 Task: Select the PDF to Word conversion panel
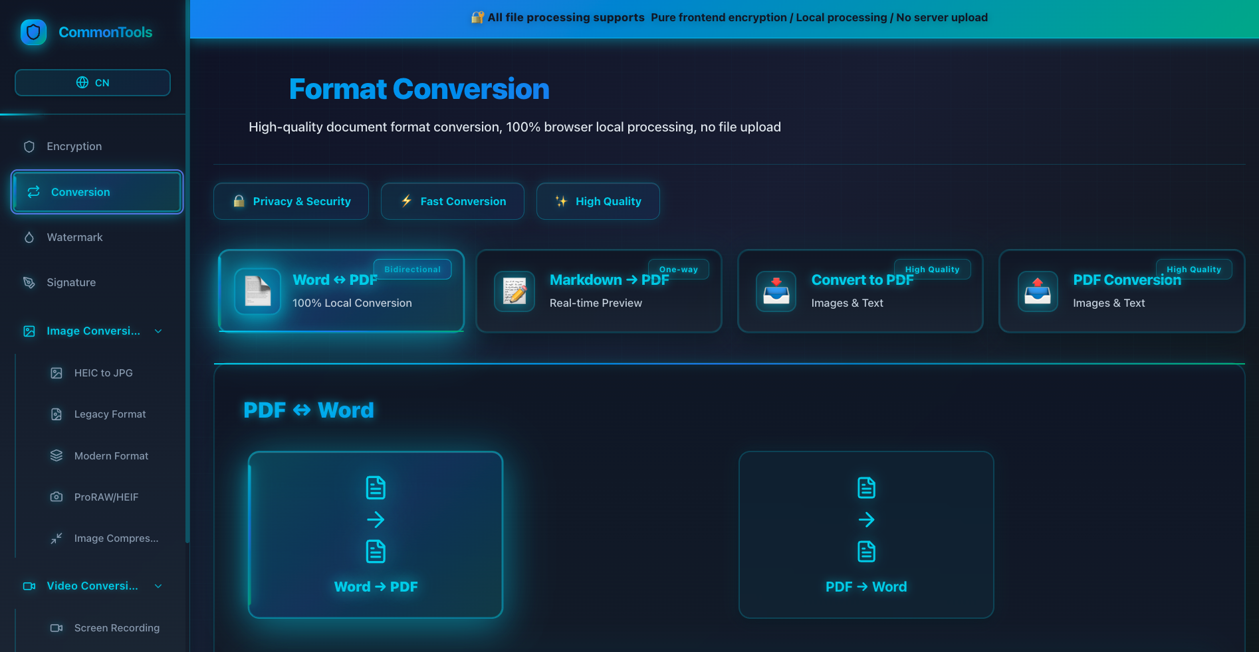(x=865, y=534)
